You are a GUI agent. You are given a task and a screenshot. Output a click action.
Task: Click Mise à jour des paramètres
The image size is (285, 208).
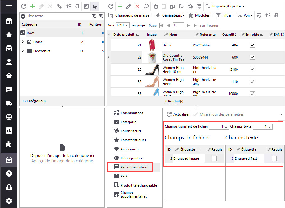click(218, 114)
